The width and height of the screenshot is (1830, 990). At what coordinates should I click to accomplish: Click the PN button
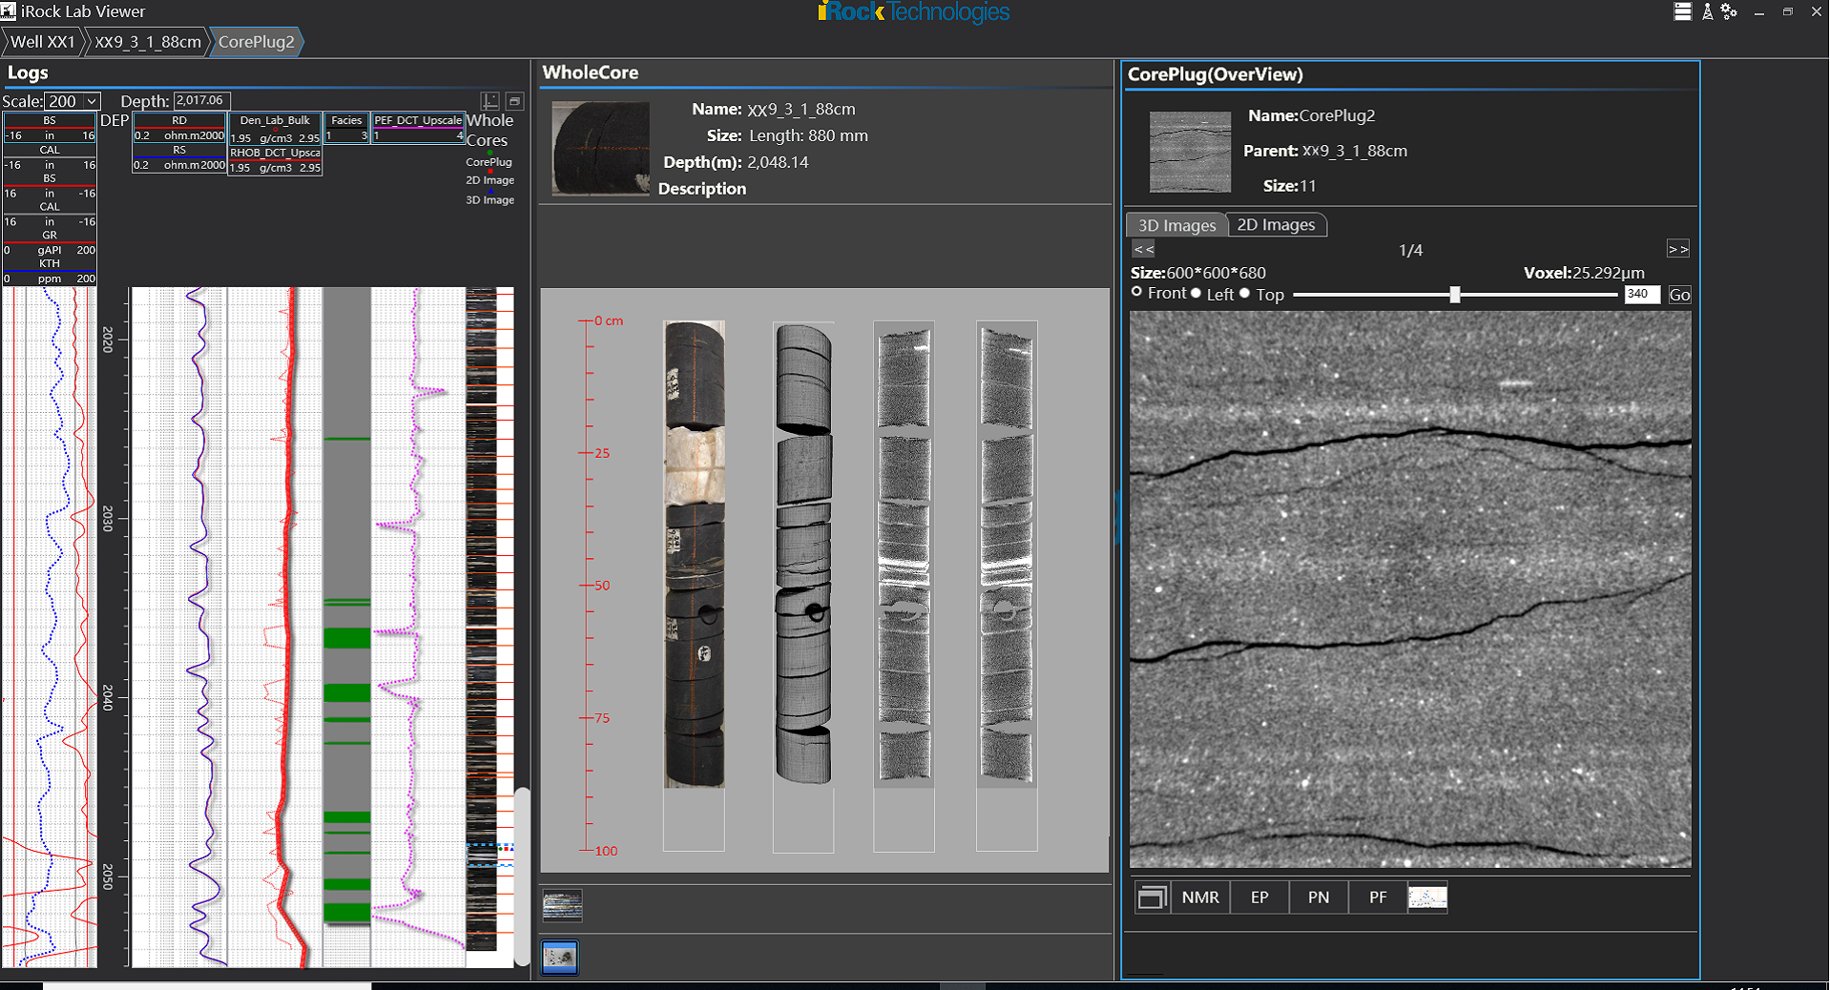1319,897
